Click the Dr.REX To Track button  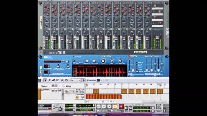click(x=94, y=61)
